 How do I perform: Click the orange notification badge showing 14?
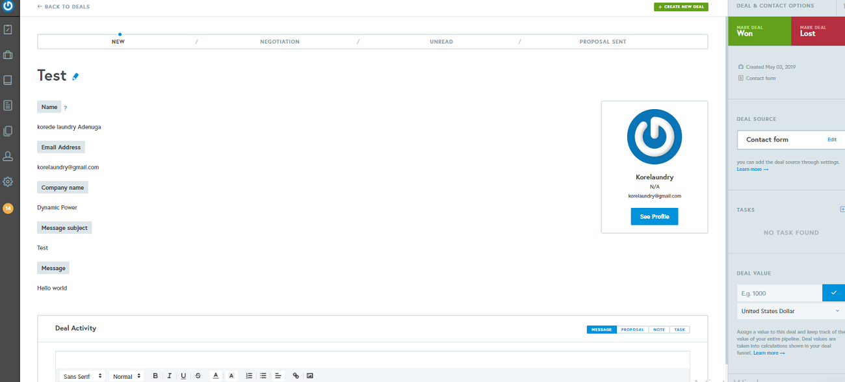tap(8, 209)
